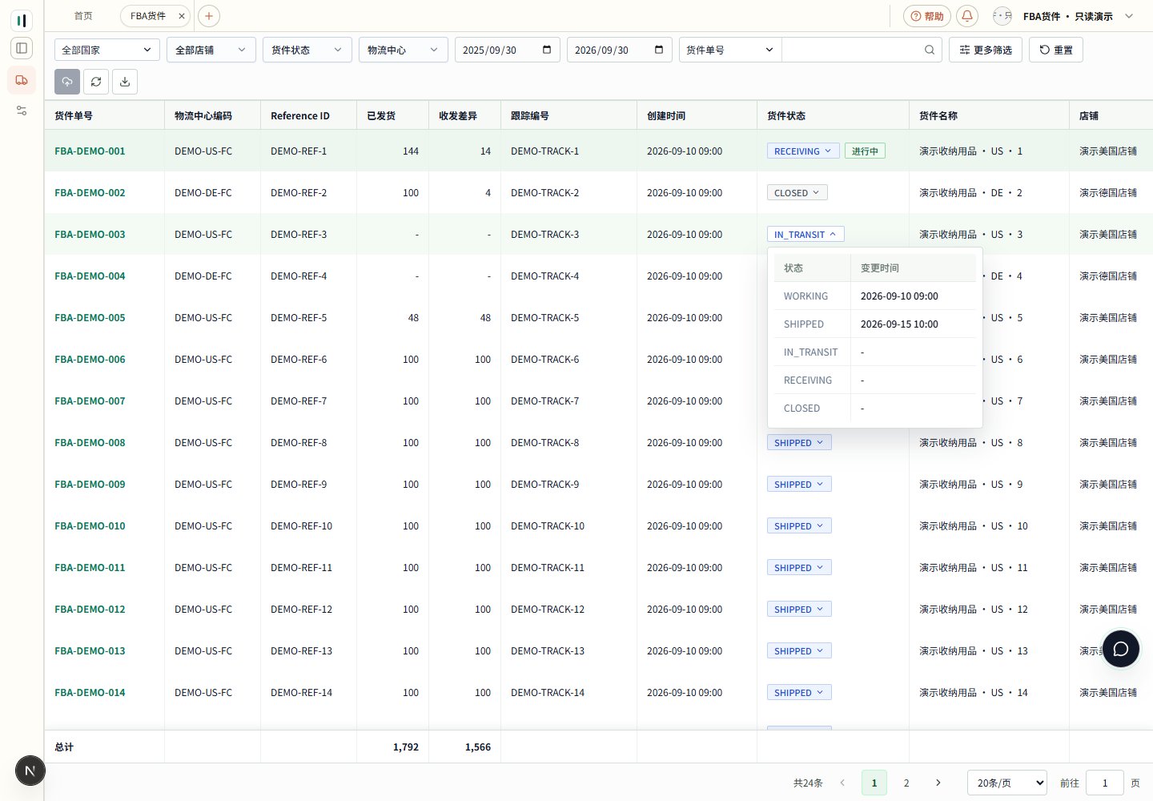Add a new tab with plus icon
This screenshot has width=1153, height=801.
point(208,16)
